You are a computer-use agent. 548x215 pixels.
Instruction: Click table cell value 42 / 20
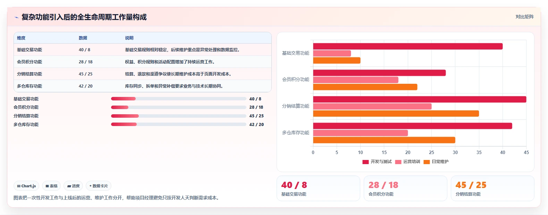click(x=86, y=86)
